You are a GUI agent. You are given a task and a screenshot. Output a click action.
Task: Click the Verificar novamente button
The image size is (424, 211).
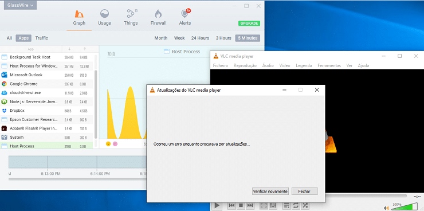pyautogui.click(x=270, y=192)
